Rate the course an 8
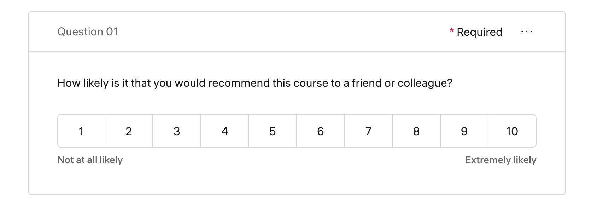The image size is (591, 206). (416, 131)
